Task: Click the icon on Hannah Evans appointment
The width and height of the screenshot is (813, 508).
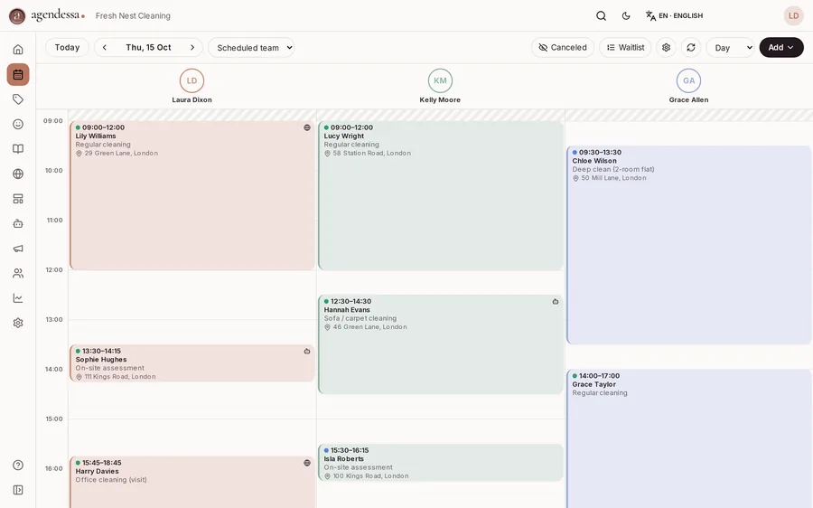Action: coord(556,302)
